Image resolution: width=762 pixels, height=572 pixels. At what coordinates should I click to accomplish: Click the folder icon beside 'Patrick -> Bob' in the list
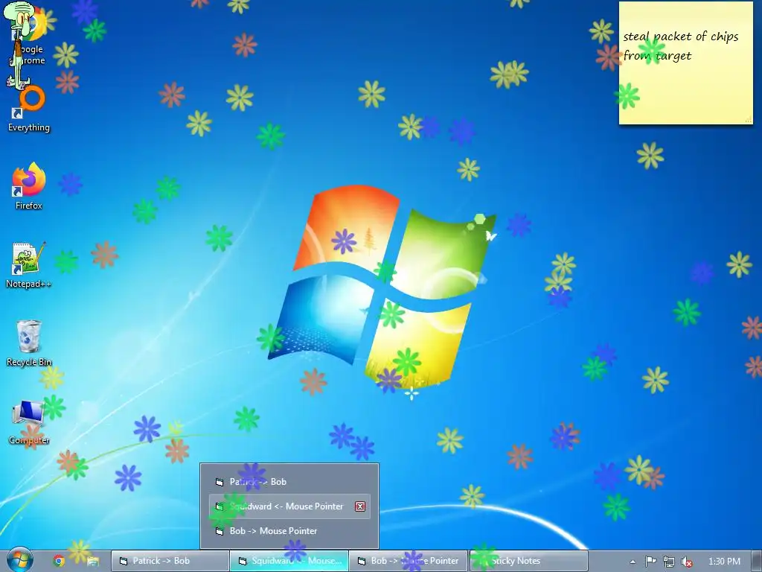220,482
